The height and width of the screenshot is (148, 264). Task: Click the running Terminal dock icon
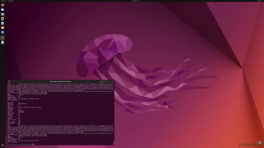coord(3,38)
